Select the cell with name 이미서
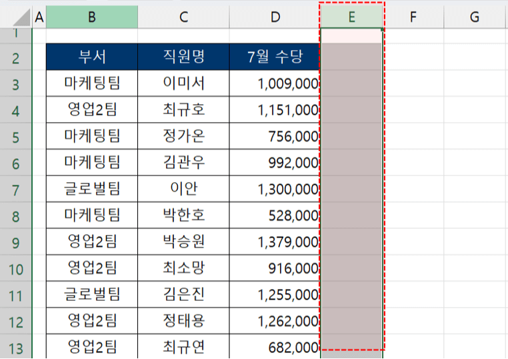 coord(183,83)
